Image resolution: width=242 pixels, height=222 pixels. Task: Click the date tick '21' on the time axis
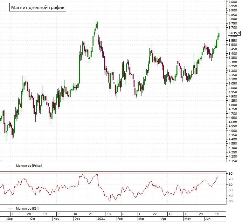coord(91,214)
